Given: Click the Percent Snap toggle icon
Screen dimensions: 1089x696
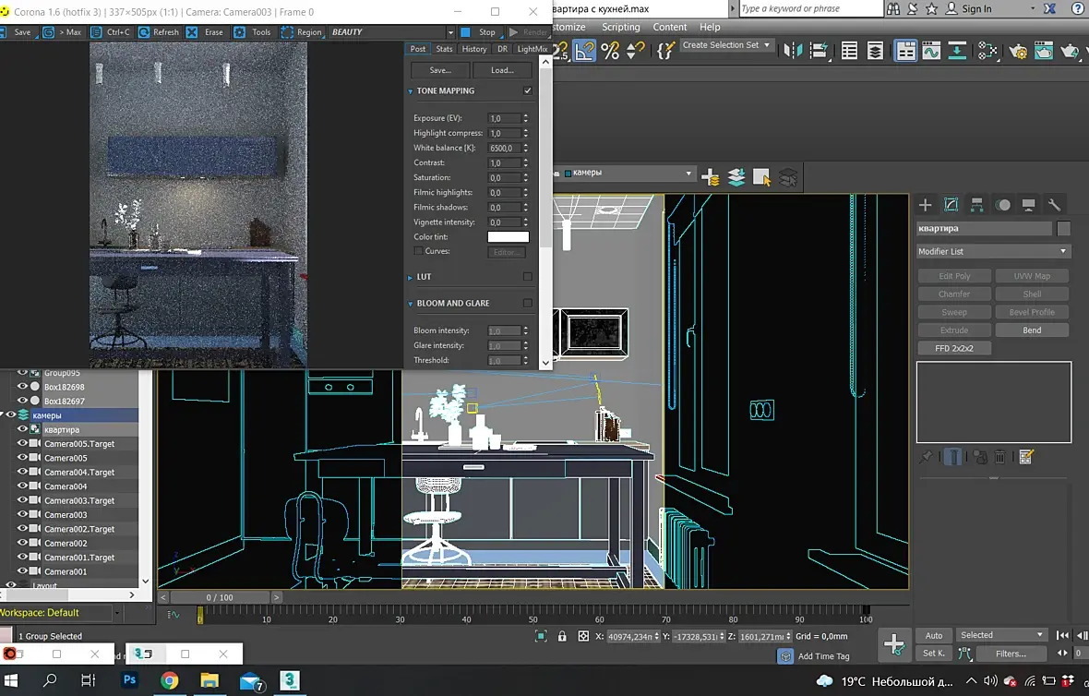Looking at the screenshot, I should [610, 51].
